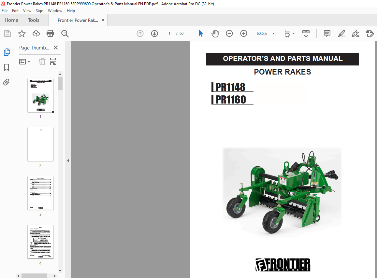The height and width of the screenshot is (278, 377).
Task: Click the Save file icon
Action: 7,34
